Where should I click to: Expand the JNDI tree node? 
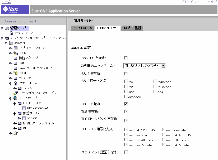[x=11, y=73]
